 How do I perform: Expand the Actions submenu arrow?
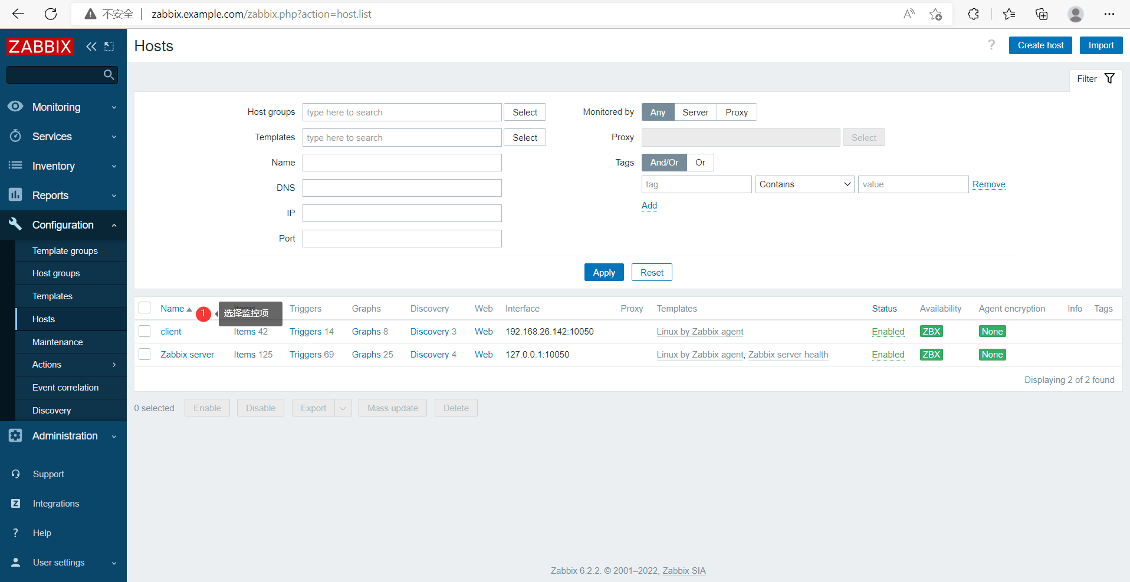click(114, 365)
